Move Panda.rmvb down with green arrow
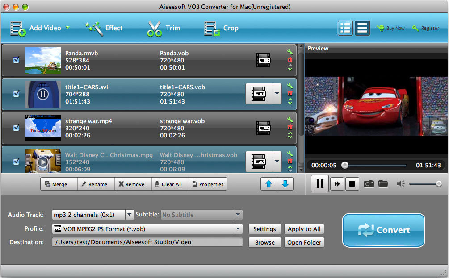This screenshot has height=278, width=449. (290, 69)
